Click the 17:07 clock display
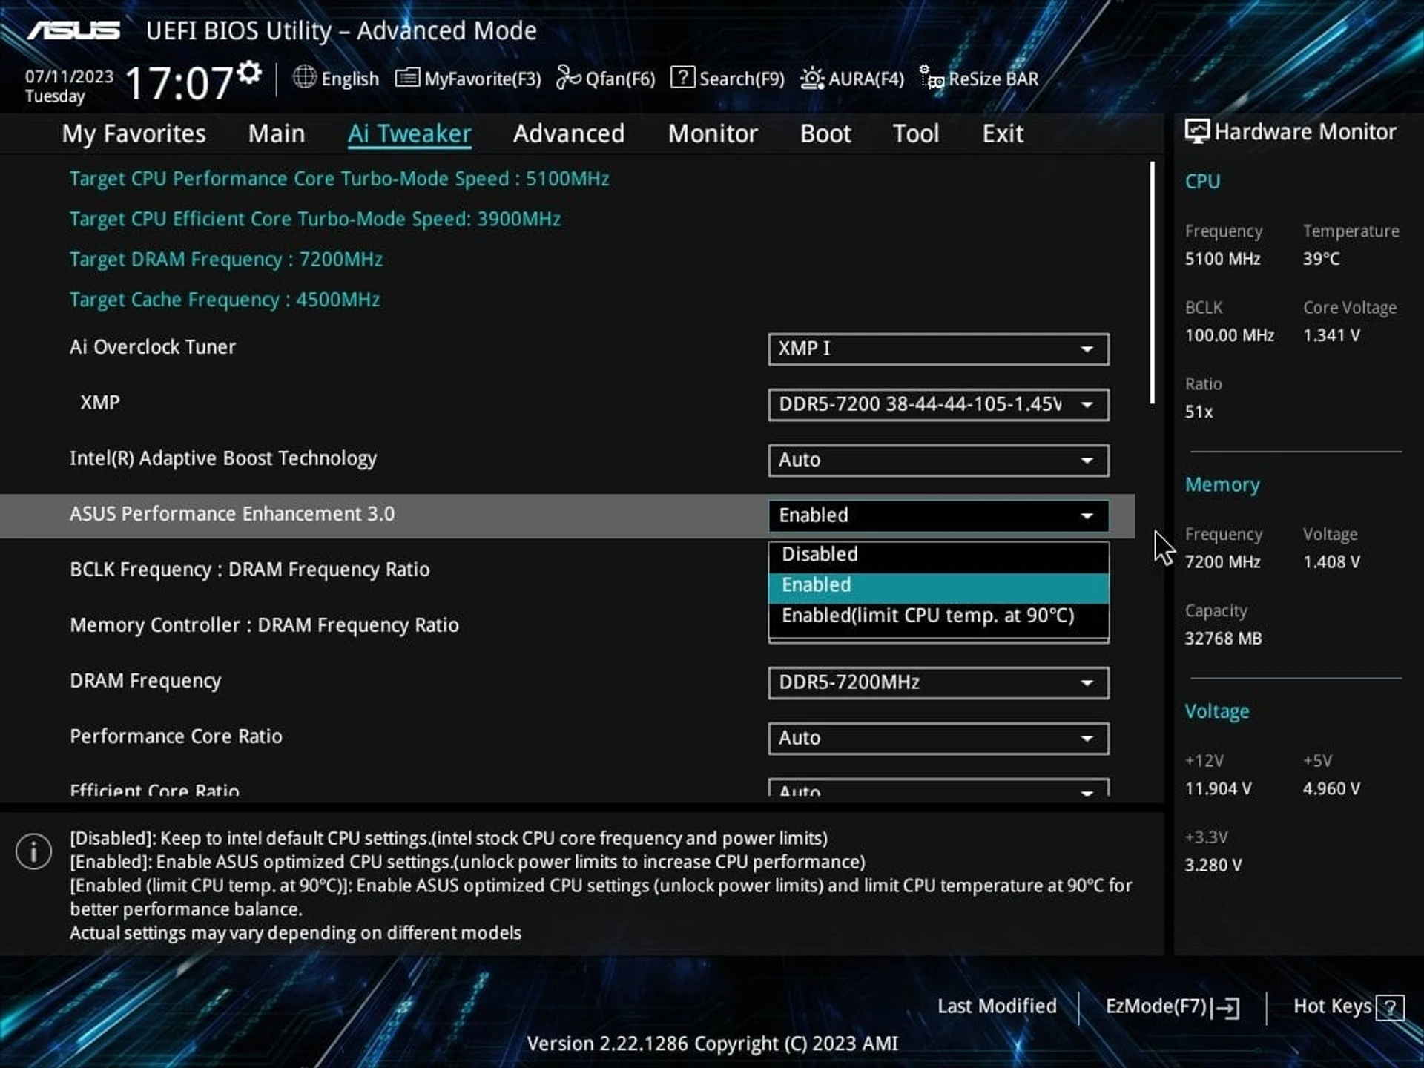The image size is (1424, 1068). 179,82
